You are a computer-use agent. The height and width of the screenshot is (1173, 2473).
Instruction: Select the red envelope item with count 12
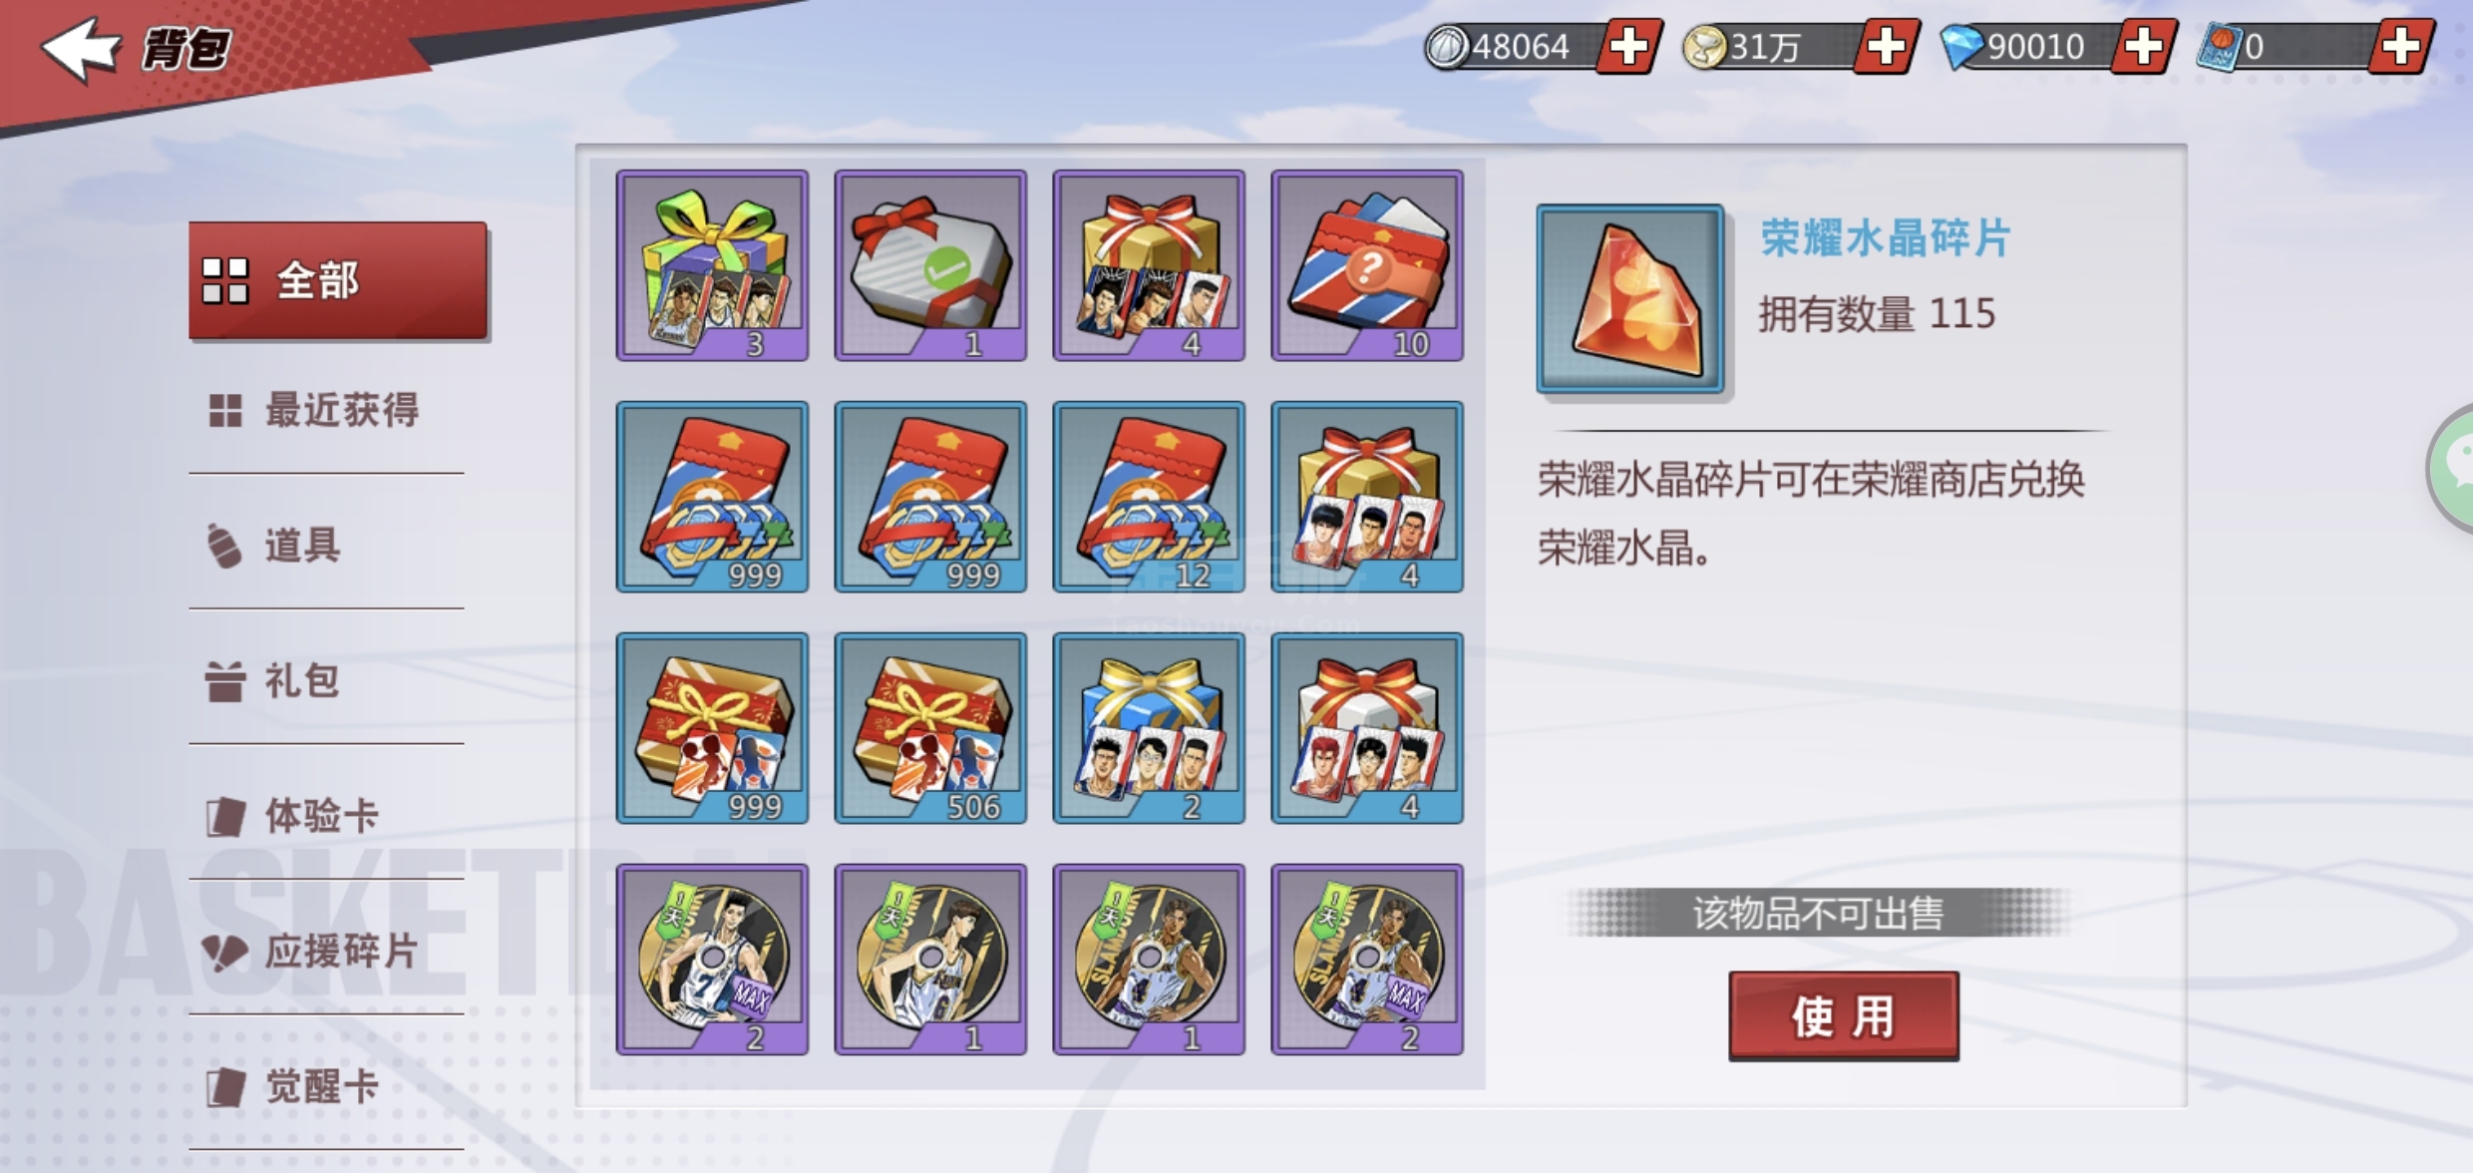pyautogui.click(x=1149, y=497)
